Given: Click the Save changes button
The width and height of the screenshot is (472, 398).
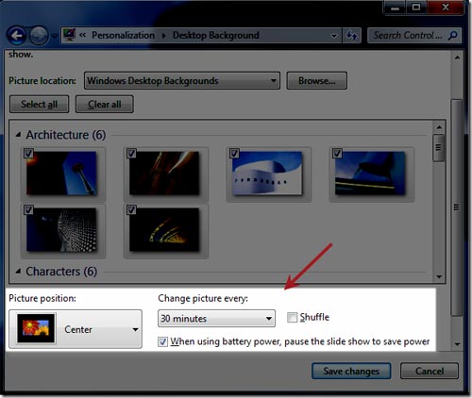Looking at the screenshot, I should (351, 372).
